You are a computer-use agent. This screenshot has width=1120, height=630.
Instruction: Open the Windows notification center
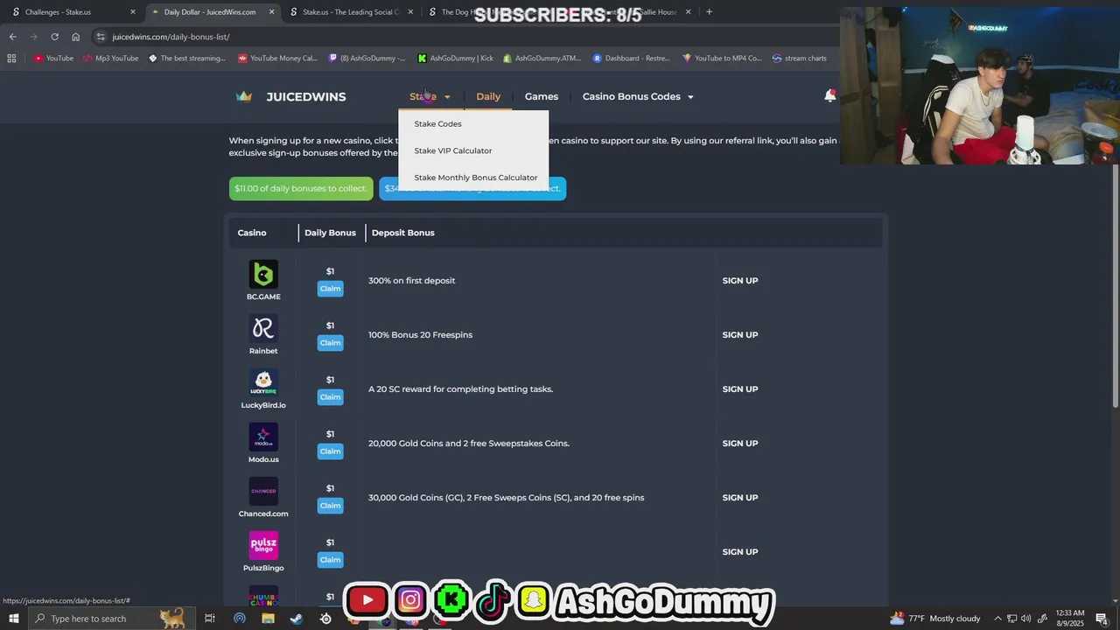tap(1102, 619)
